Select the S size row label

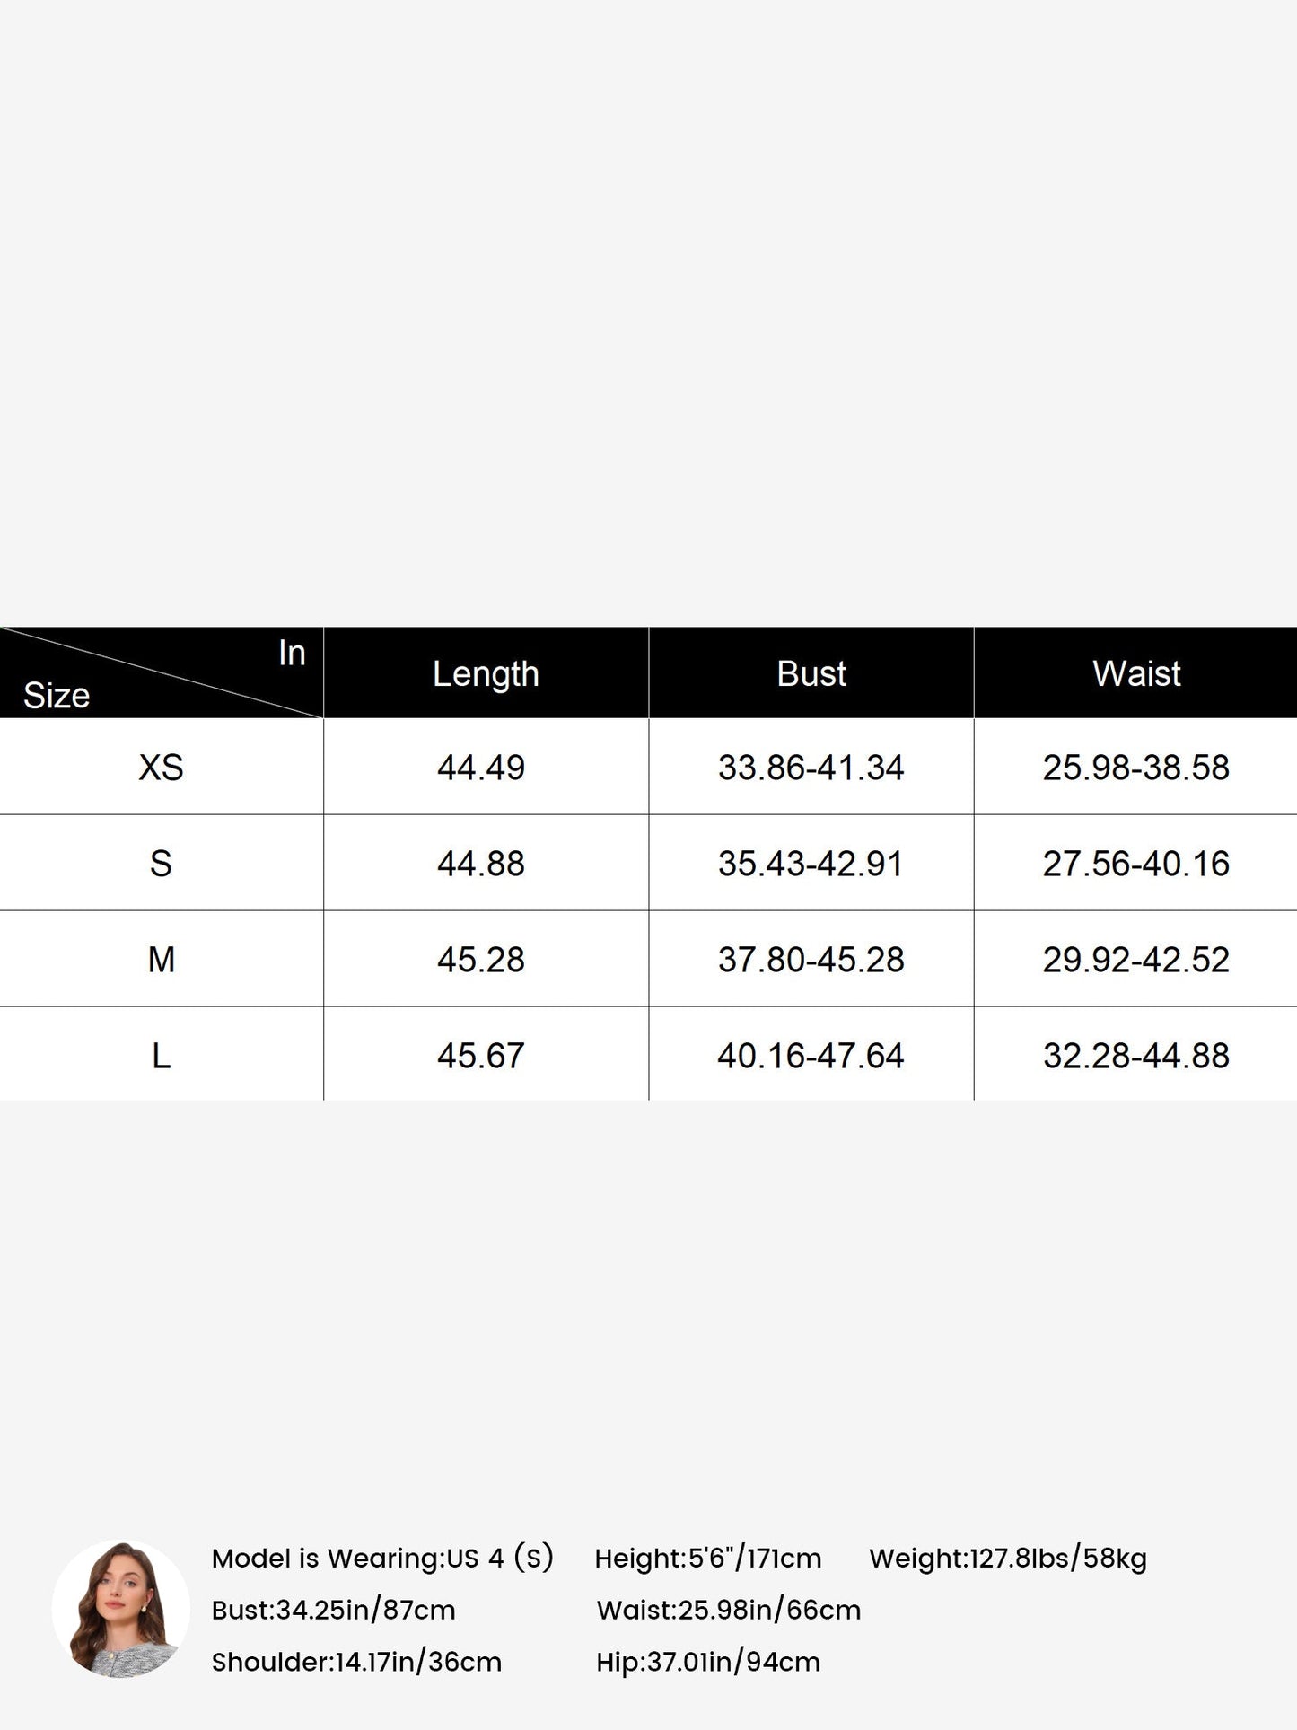[x=162, y=864]
